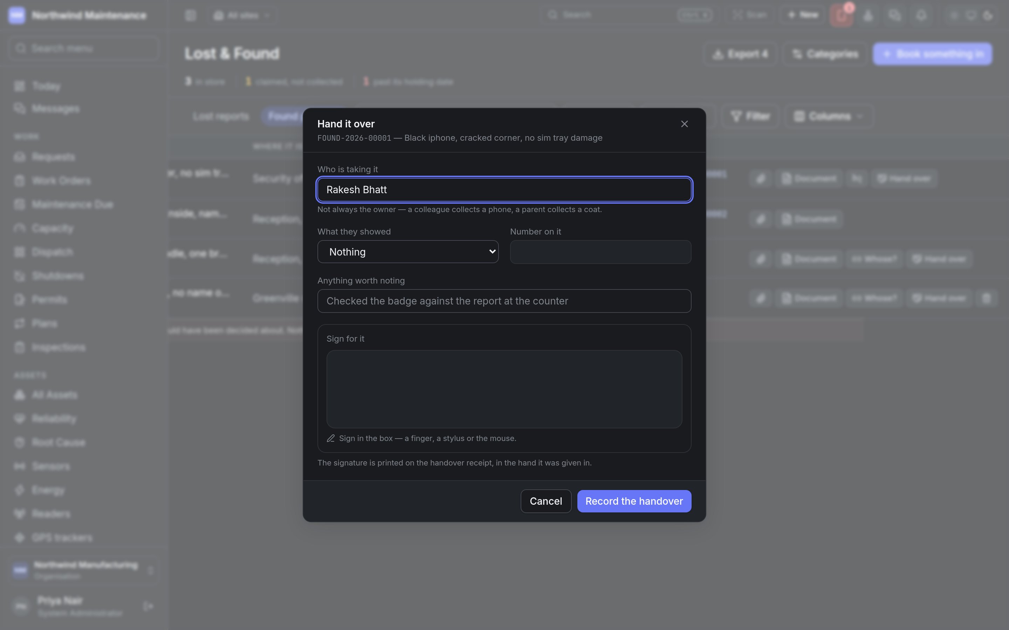
Task: Click Record the handover
Action: [x=634, y=501]
